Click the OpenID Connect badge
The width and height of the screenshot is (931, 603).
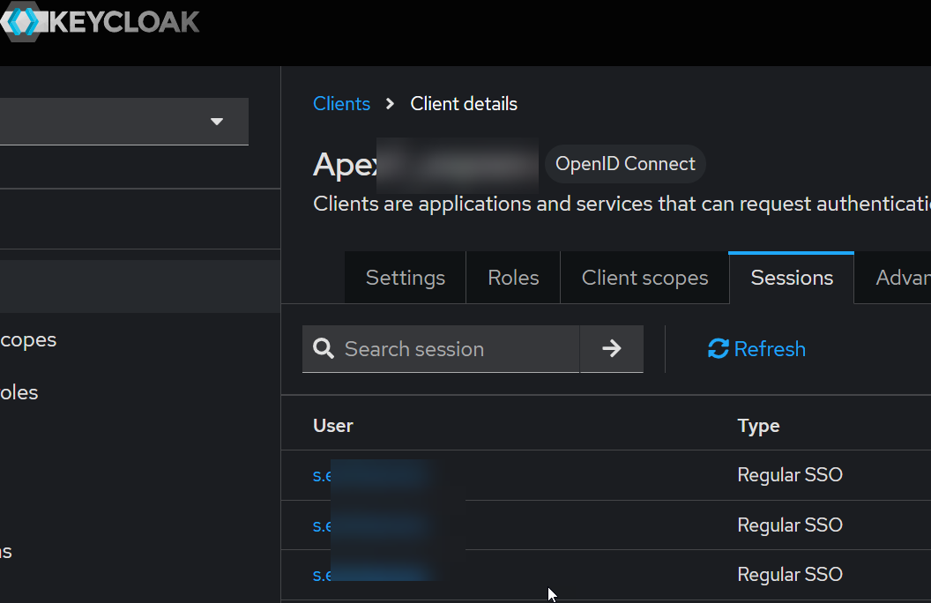[625, 164]
